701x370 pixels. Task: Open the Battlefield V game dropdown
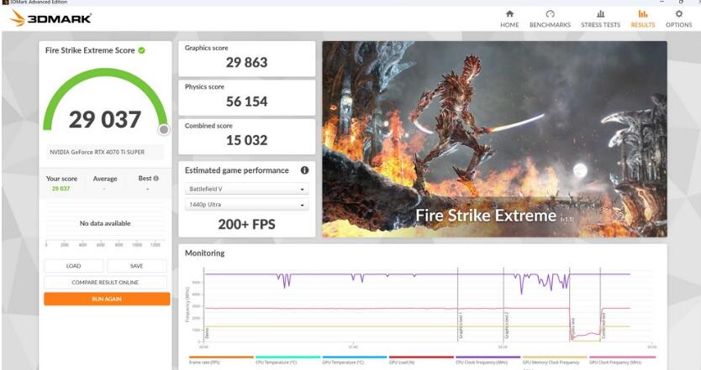click(247, 189)
